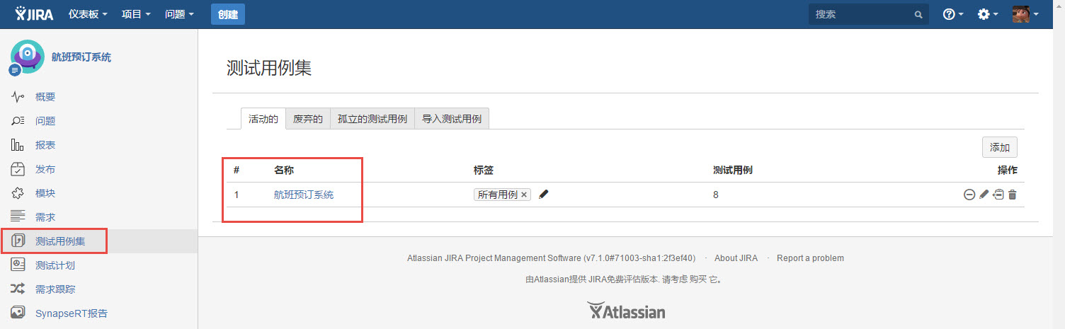Open 测试计划 in the sidebar
The height and width of the screenshot is (329, 1065).
(x=55, y=265)
